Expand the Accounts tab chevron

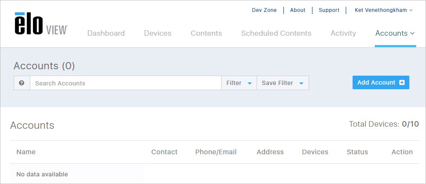(412, 33)
